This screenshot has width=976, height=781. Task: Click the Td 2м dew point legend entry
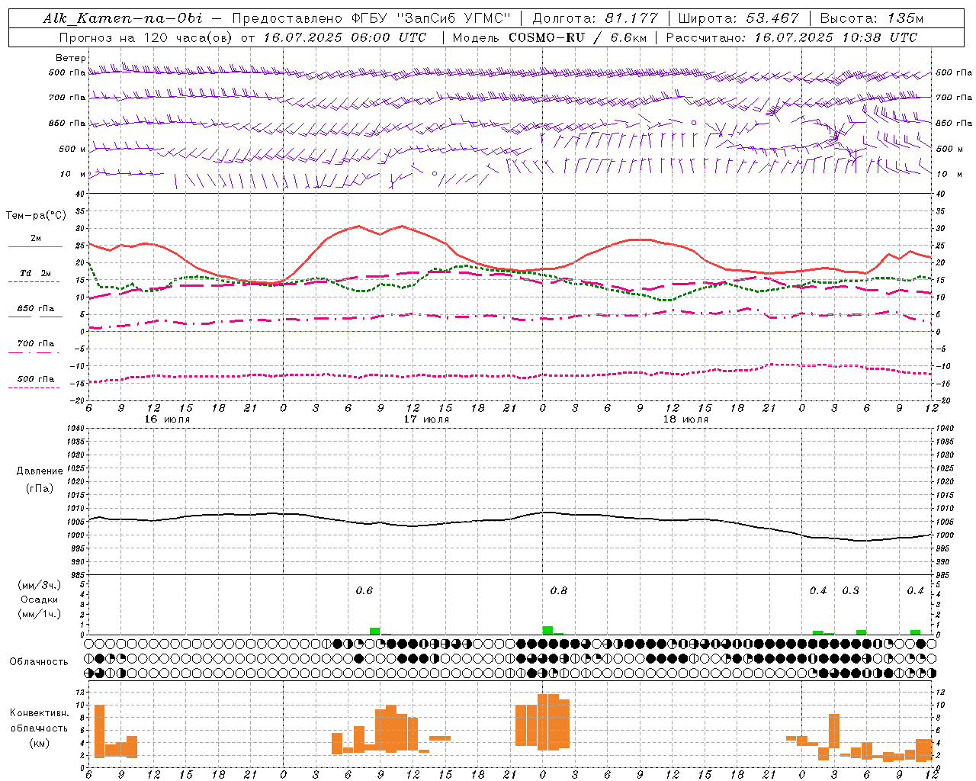(x=35, y=273)
